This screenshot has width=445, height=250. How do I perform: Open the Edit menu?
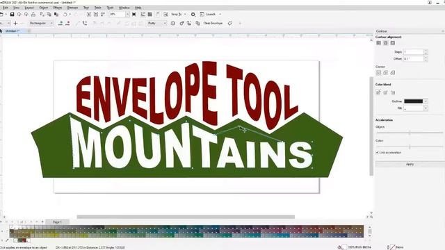(x=5, y=8)
